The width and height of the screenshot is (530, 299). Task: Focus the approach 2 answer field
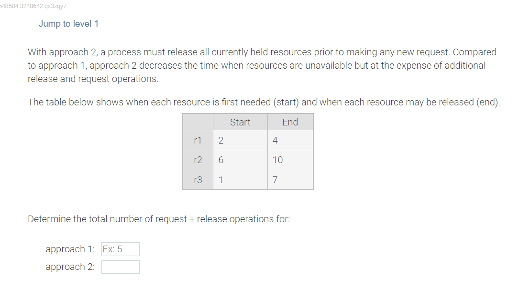tap(121, 267)
